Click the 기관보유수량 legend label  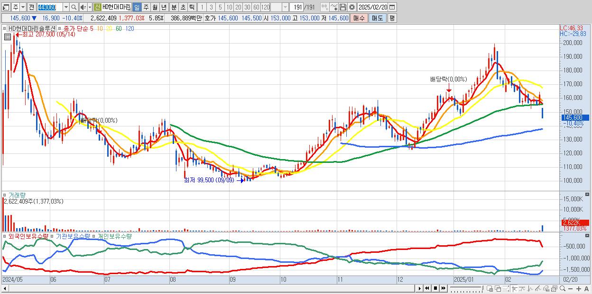[x=73, y=236]
